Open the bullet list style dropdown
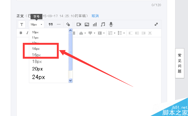The width and height of the screenshot is (188, 116). click(124, 33)
